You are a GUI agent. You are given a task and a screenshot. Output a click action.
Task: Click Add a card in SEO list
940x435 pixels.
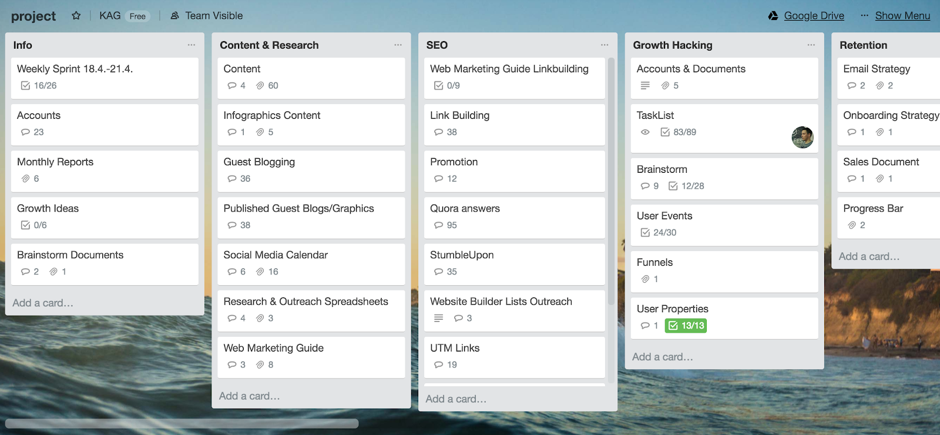456,399
